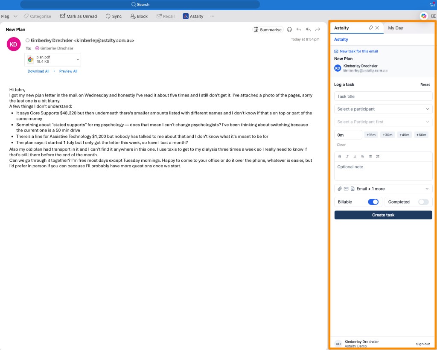Click the Preview All link
This screenshot has height=350, width=437.
pos(68,71)
